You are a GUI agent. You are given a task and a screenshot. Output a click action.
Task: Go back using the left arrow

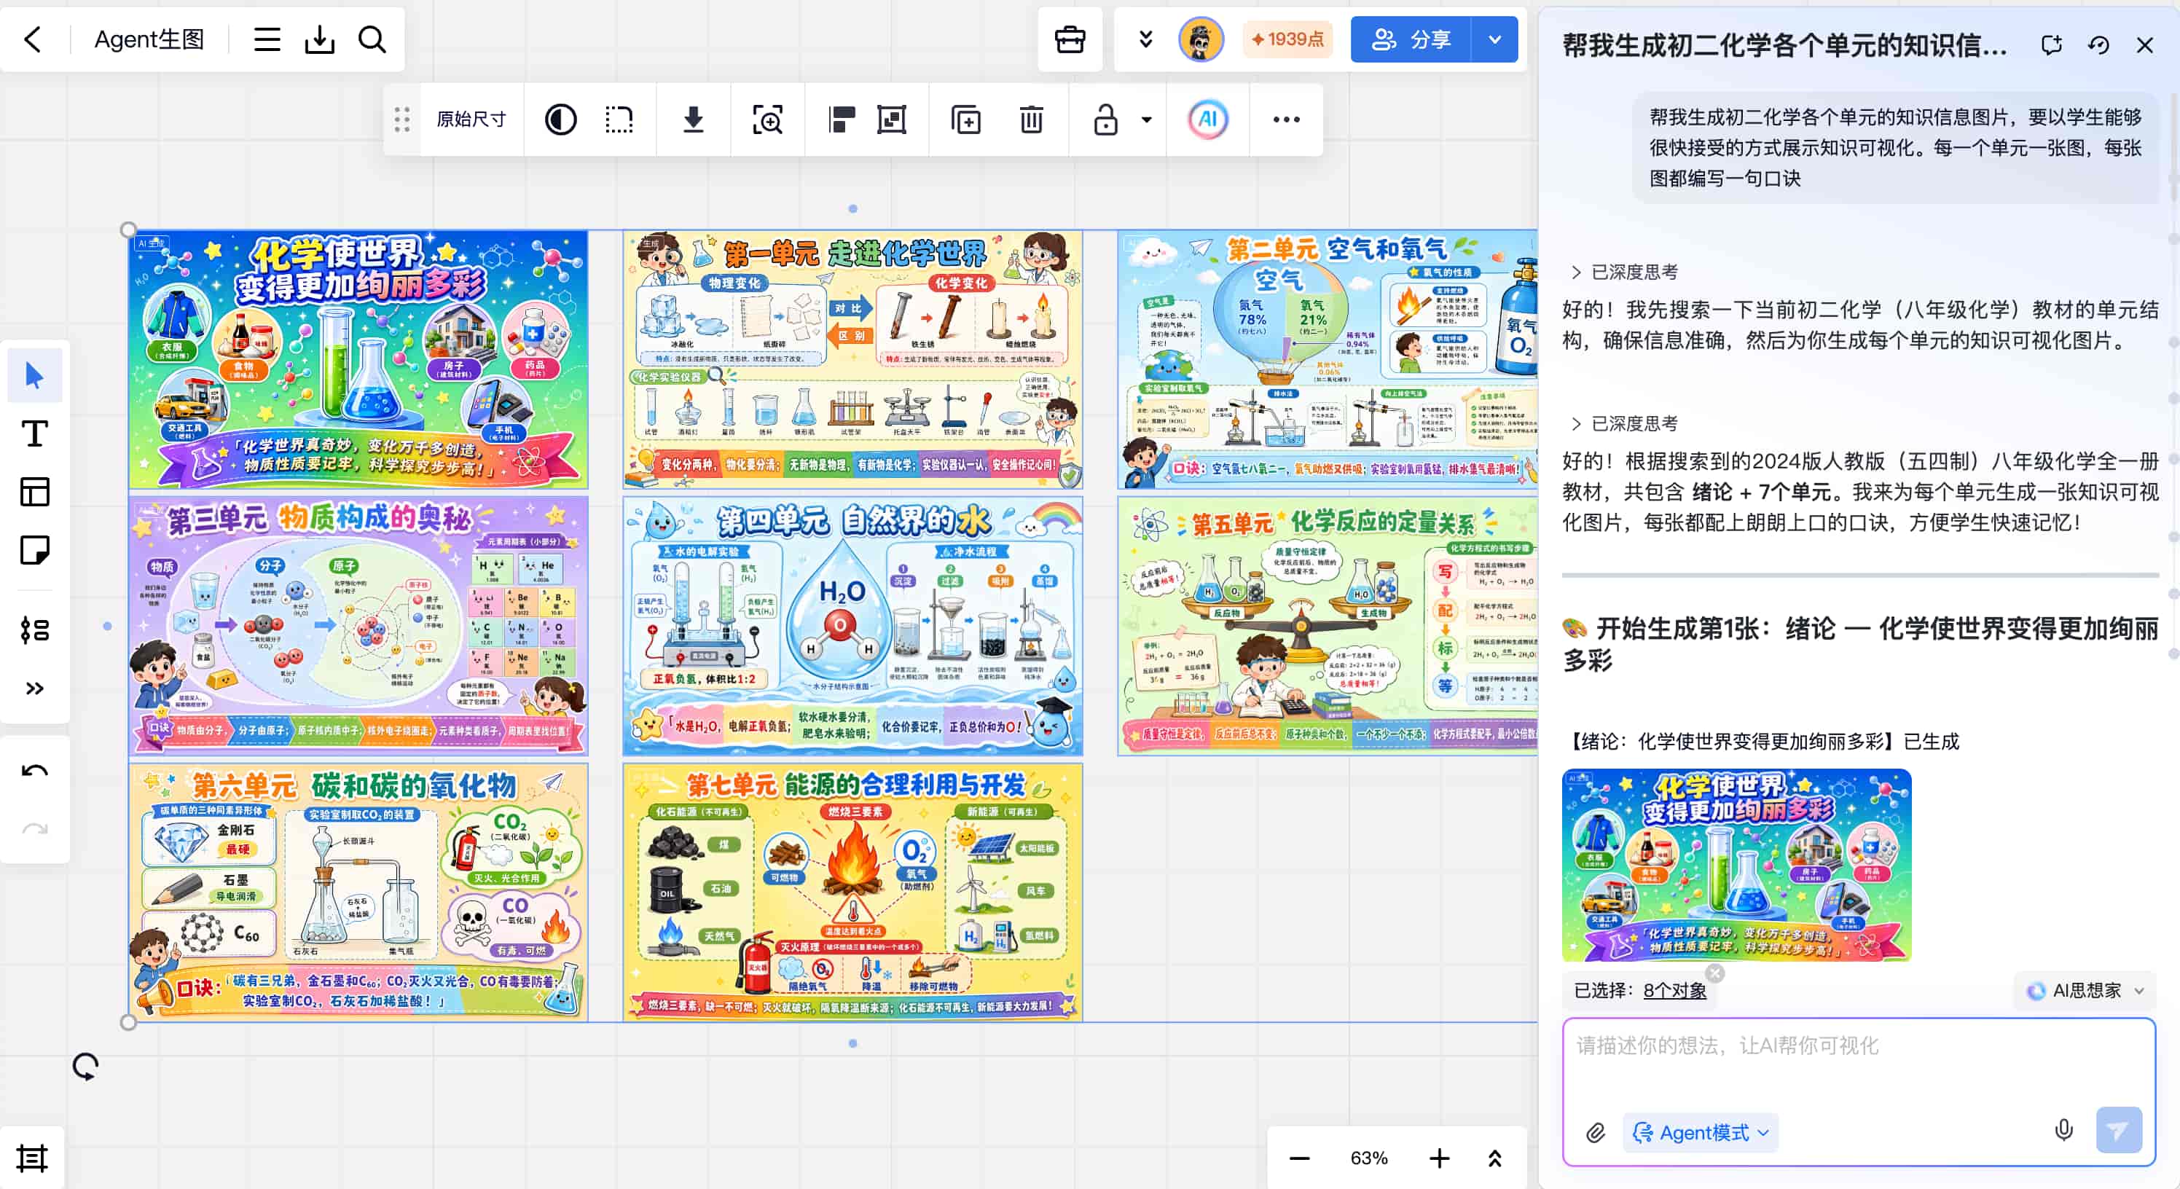[33, 40]
